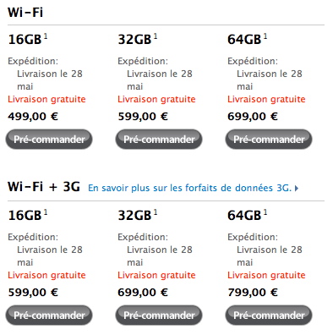Click red Livraison gratuite under Wi-Fi 64GB
333x335 pixels.
point(266,99)
